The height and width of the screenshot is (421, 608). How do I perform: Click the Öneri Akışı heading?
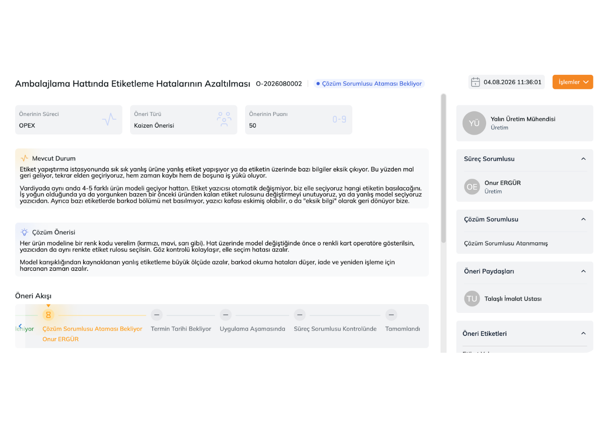tap(33, 296)
